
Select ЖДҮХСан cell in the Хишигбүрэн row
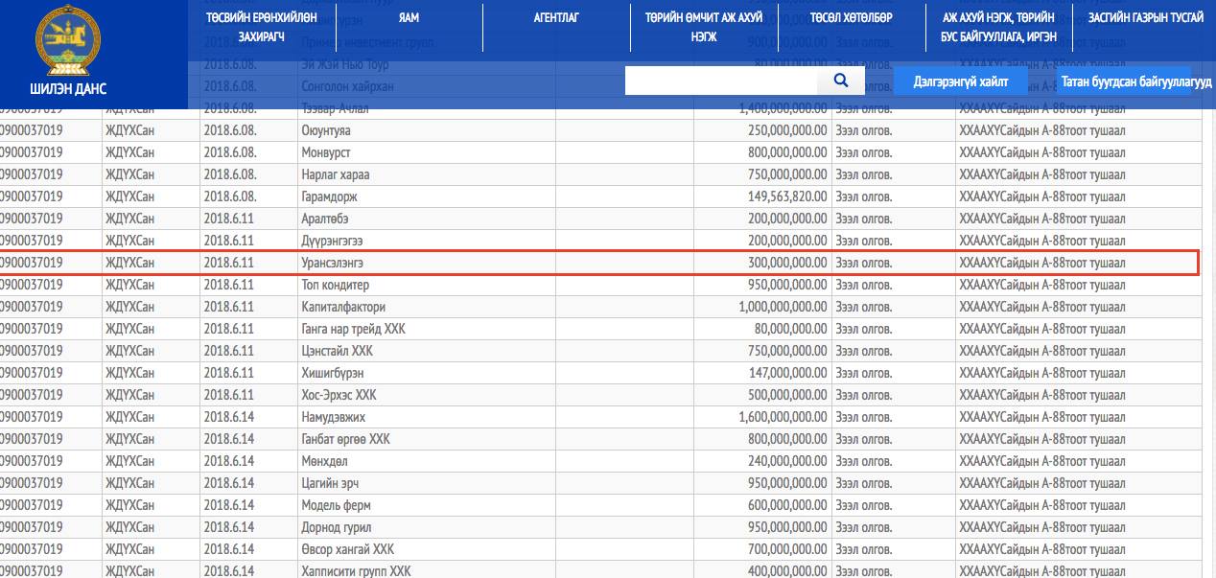tap(129, 373)
